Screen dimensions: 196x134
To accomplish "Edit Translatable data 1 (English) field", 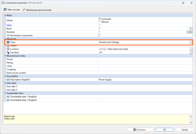I will 145,97.
